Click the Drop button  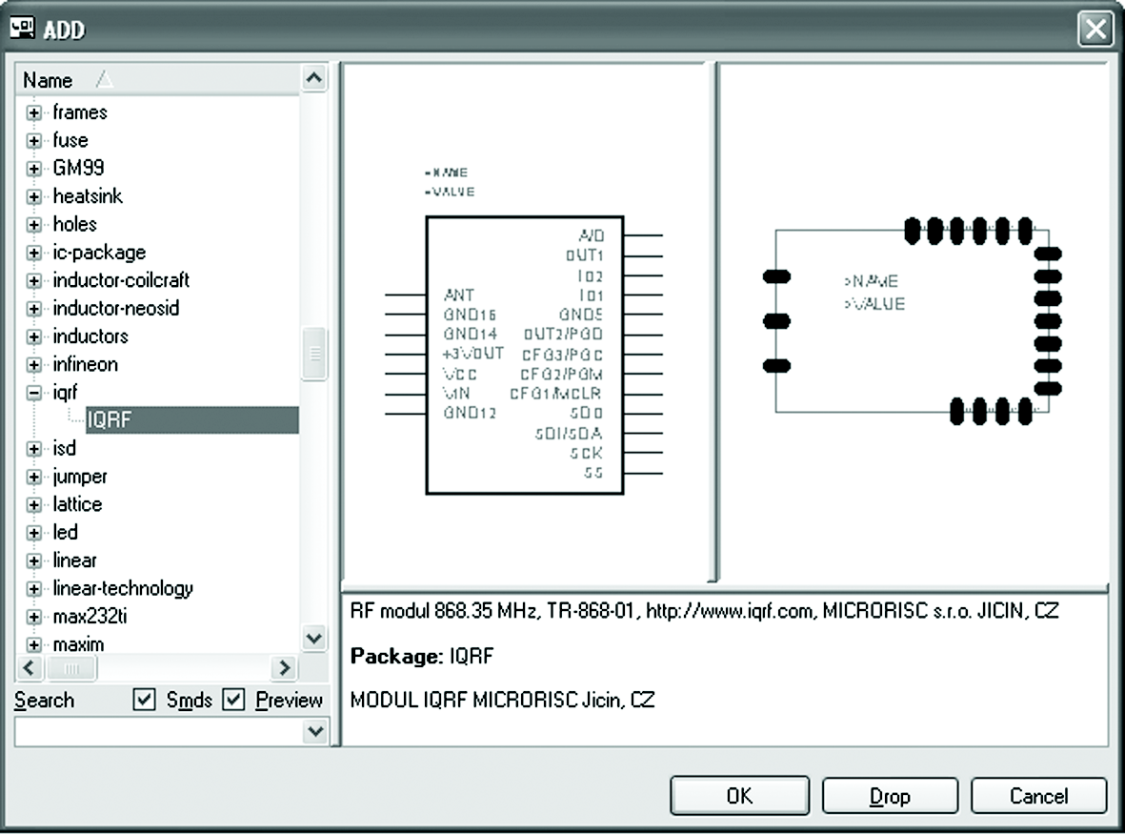click(x=890, y=796)
